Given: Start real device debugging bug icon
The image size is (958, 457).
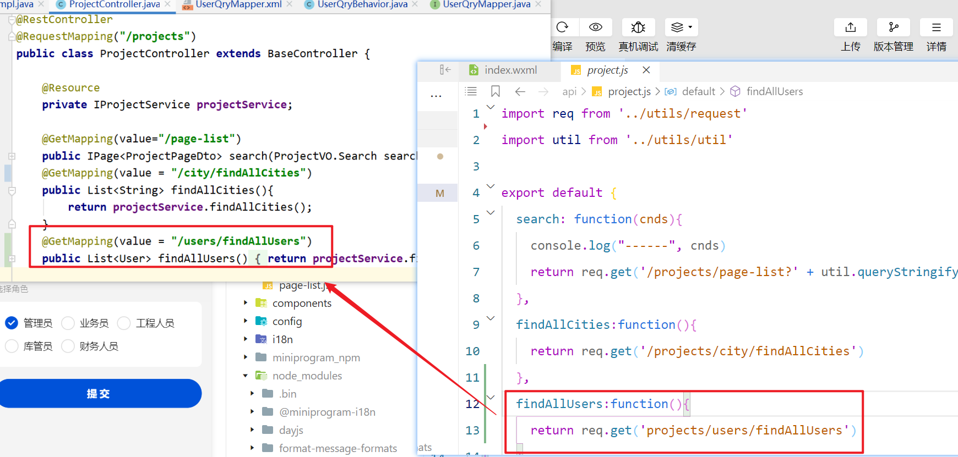Looking at the screenshot, I should [638, 27].
